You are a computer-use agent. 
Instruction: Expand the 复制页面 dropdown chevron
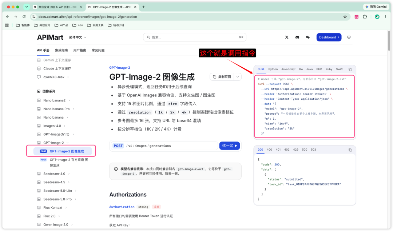pyautogui.click(x=238, y=77)
